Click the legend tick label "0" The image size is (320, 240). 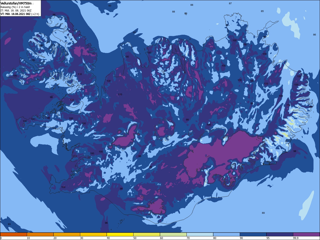pyautogui.click(x=1, y=238)
